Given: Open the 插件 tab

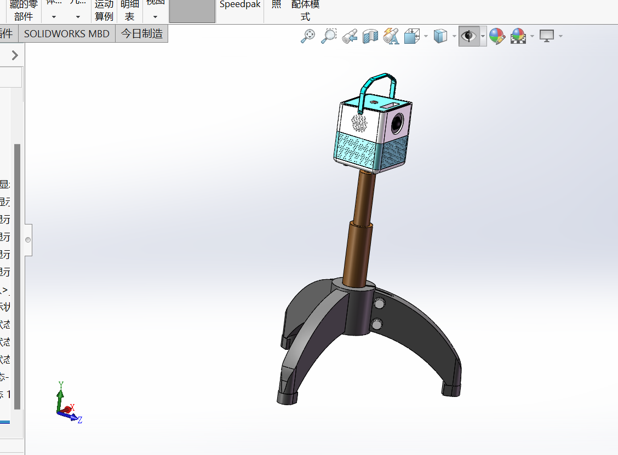Looking at the screenshot, I should pos(8,33).
